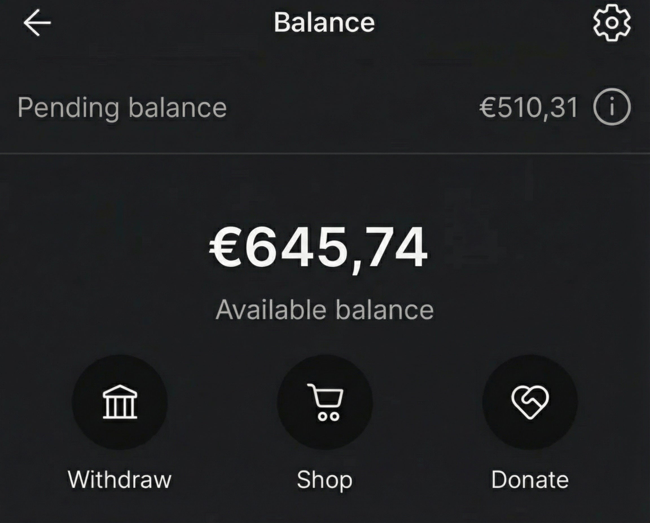Tap the shopping cart icon
This screenshot has width=650, height=523.
(325, 402)
